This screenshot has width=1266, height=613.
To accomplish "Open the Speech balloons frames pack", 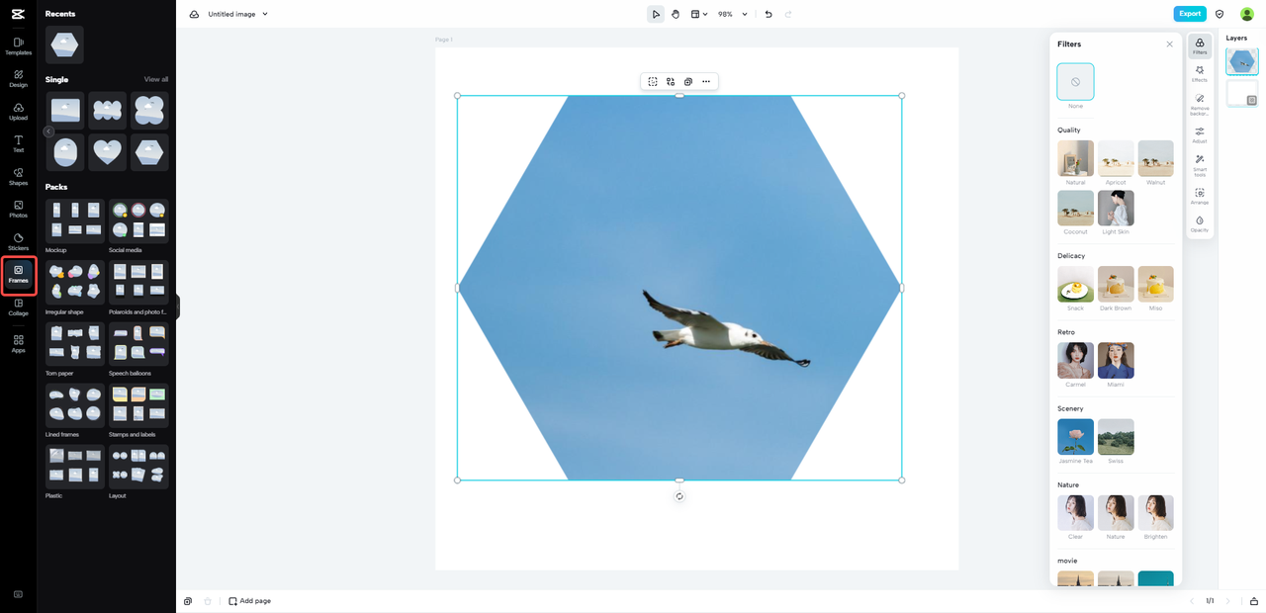I will pos(138,344).
